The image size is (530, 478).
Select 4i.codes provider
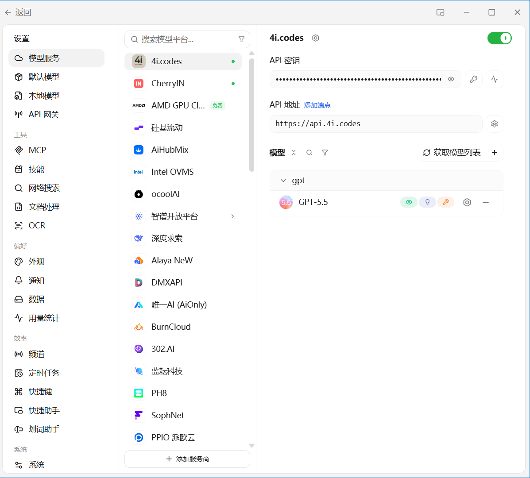[183, 62]
